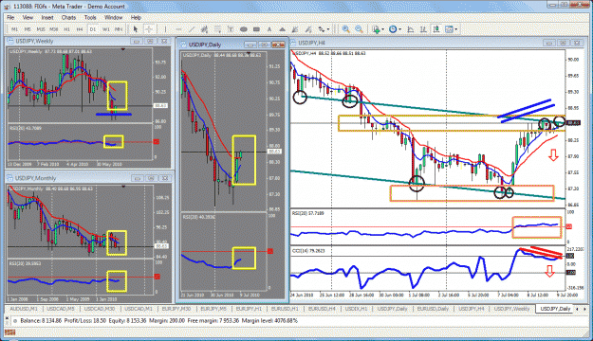593x341 pixels.
Task: Switch to EURJPY,H1 chart tab
Action: point(249,309)
